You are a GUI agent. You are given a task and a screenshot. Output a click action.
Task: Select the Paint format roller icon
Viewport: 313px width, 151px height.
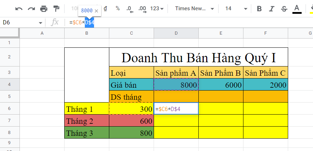(x=56, y=8)
